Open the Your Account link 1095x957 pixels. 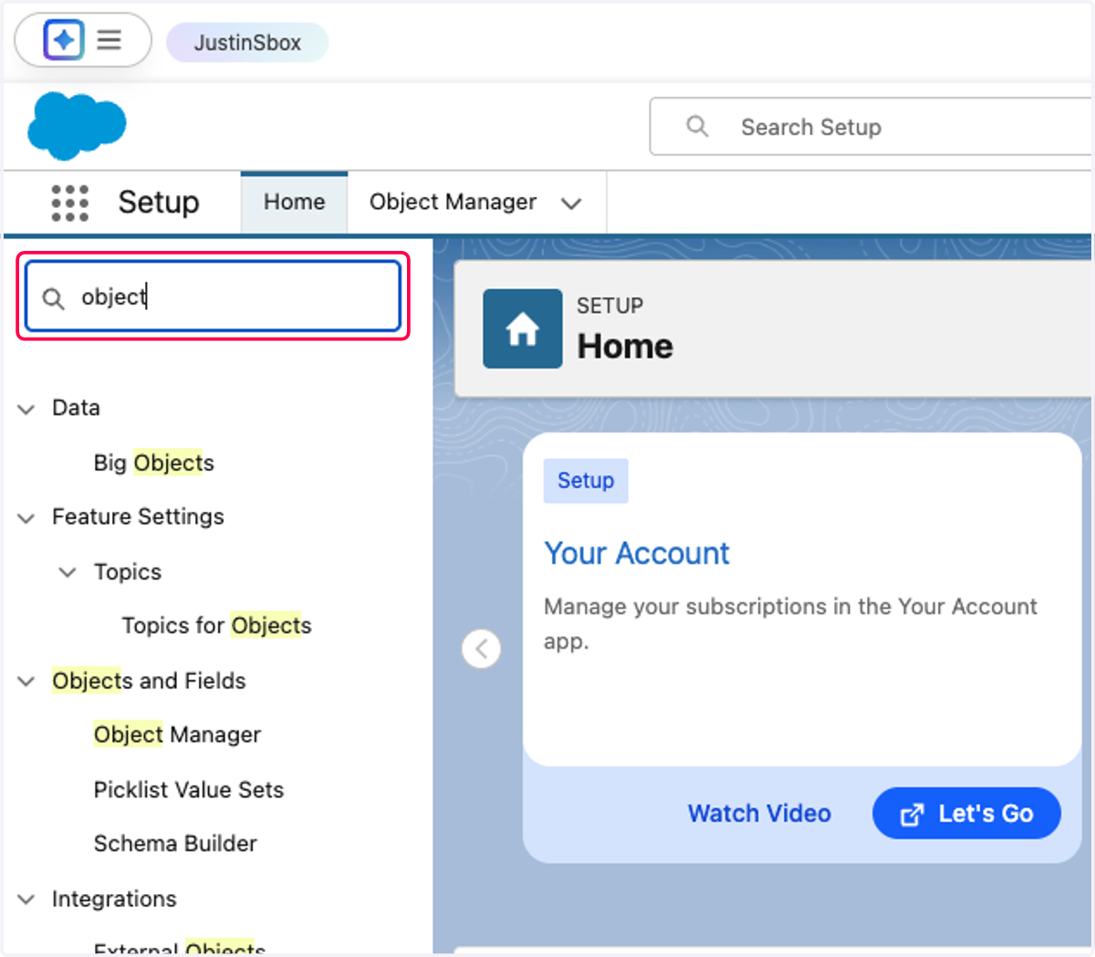click(x=637, y=553)
